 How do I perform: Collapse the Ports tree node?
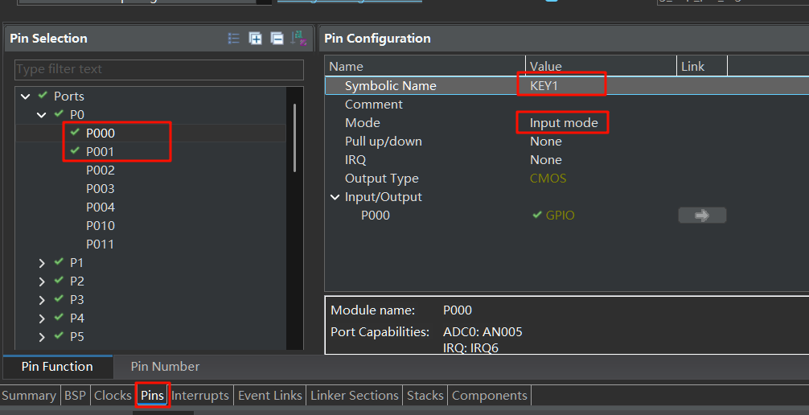click(x=25, y=97)
